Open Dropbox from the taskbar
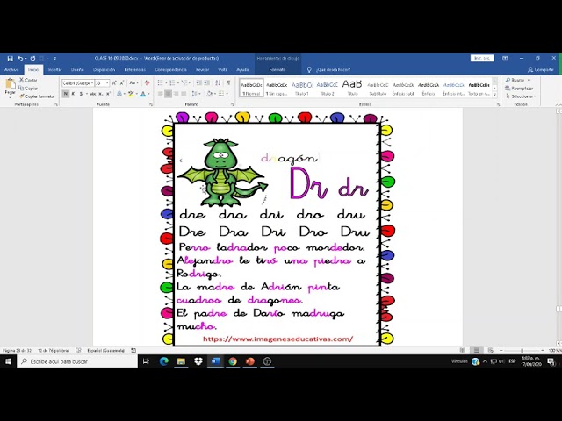Image resolution: width=562 pixels, height=421 pixels. [x=198, y=361]
